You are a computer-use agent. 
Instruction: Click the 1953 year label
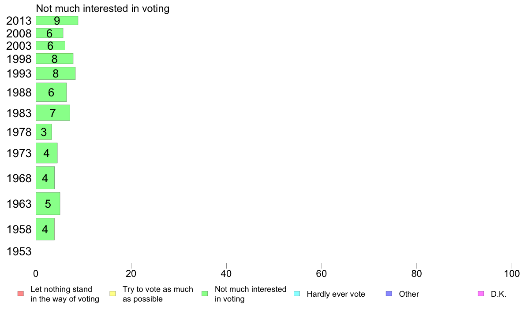[19, 251]
